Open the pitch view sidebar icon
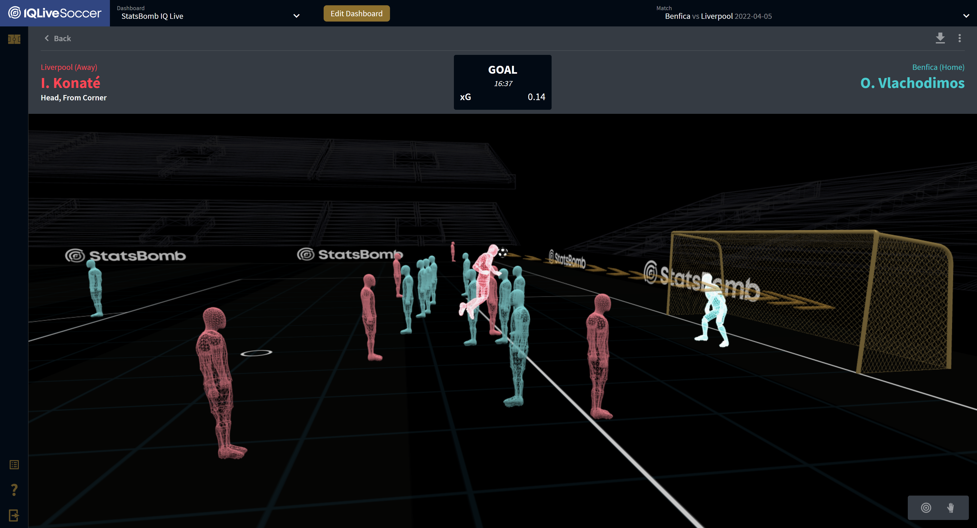The height and width of the screenshot is (528, 977). (14, 39)
